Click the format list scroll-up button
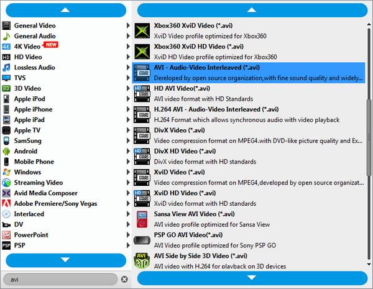 (x=252, y=10)
